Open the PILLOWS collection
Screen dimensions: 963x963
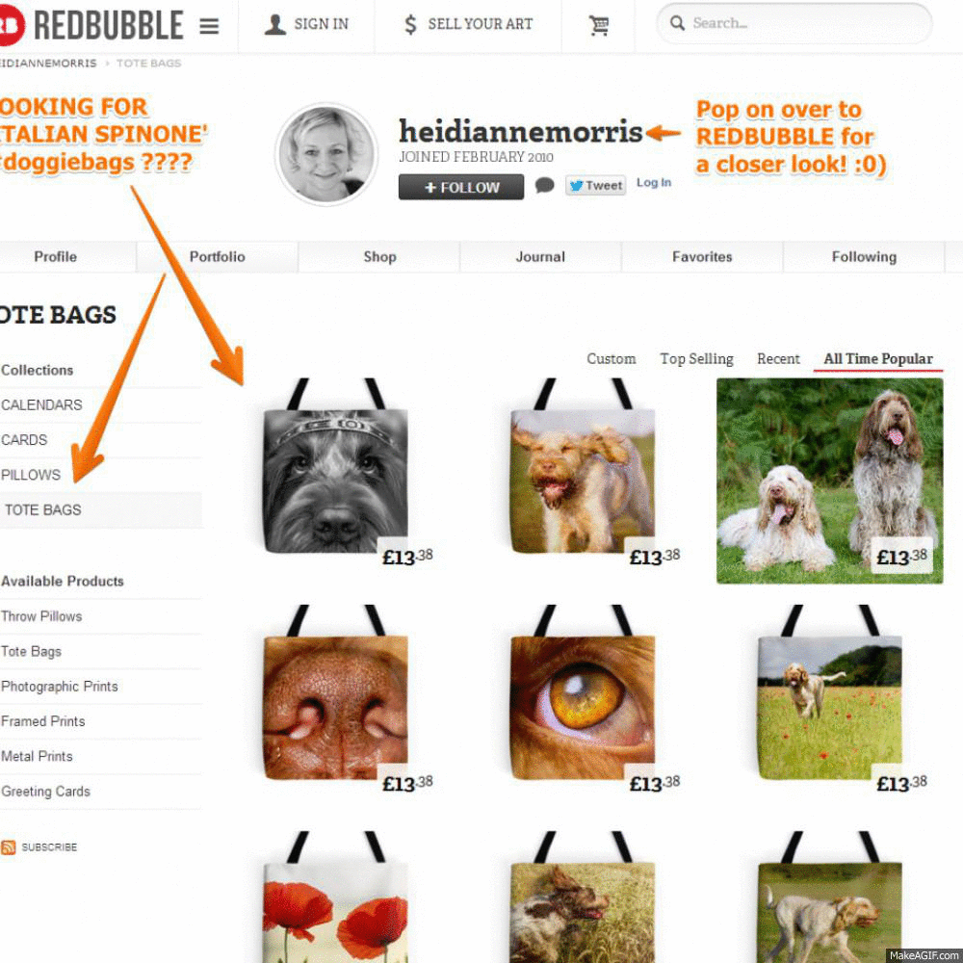(31, 475)
